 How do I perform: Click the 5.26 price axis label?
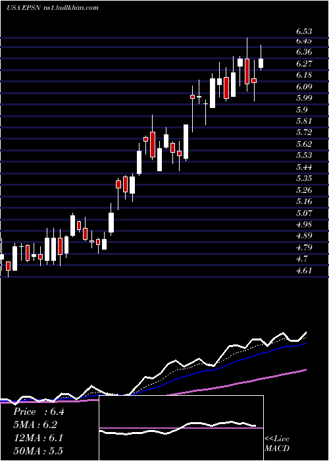pos(304,190)
